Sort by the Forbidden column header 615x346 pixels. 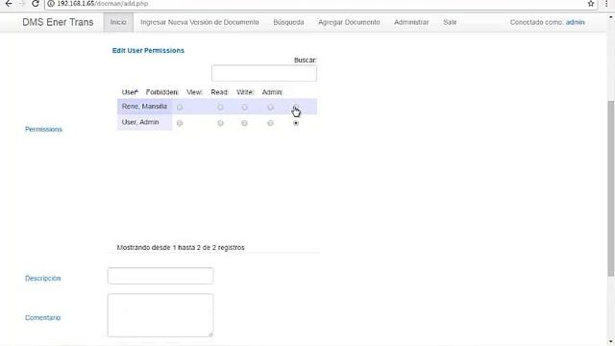coord(162,92)
